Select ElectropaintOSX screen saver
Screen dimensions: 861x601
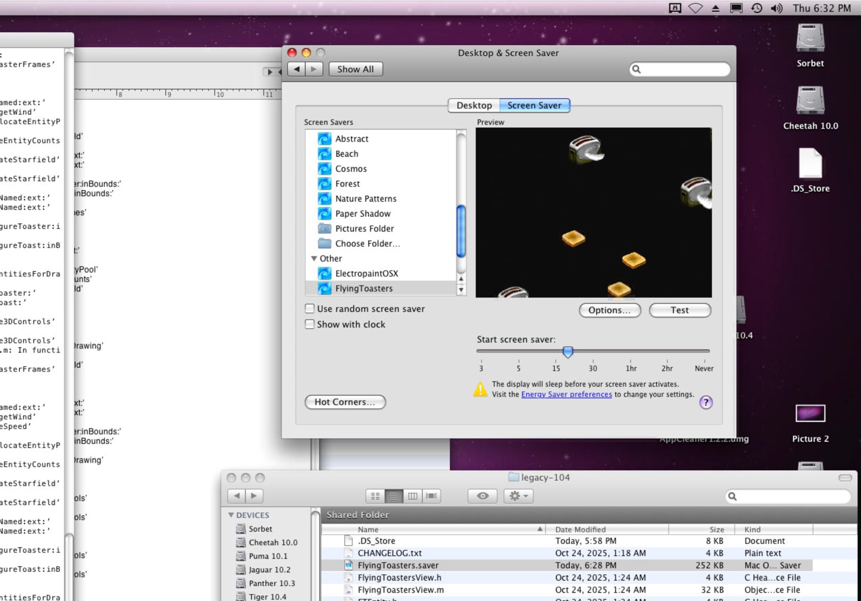(x=367, y=273)
